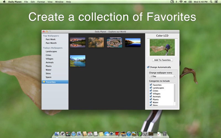Open Mission Control in the Dock
Viewport: 221px width, 138px height.
pyautogui.click(x=68, y=134)
